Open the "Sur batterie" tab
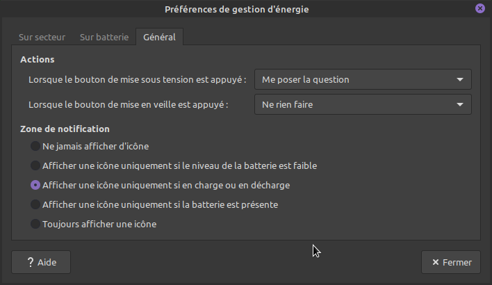Screen dimensions: 492x285 [x=104, y=38]
